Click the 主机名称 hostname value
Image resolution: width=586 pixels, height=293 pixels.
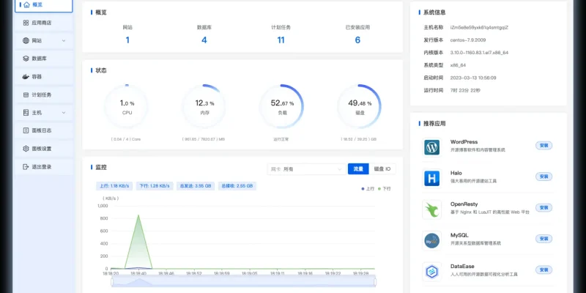click(479, 27)
